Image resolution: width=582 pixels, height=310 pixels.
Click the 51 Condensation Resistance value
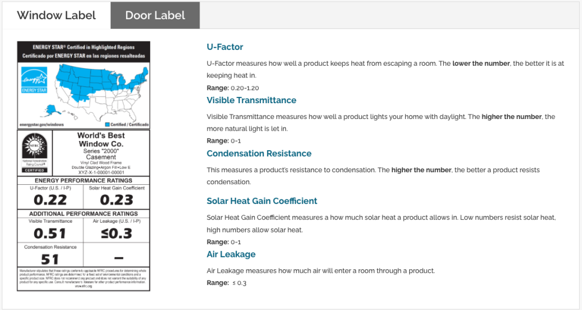tap(50, 259)
